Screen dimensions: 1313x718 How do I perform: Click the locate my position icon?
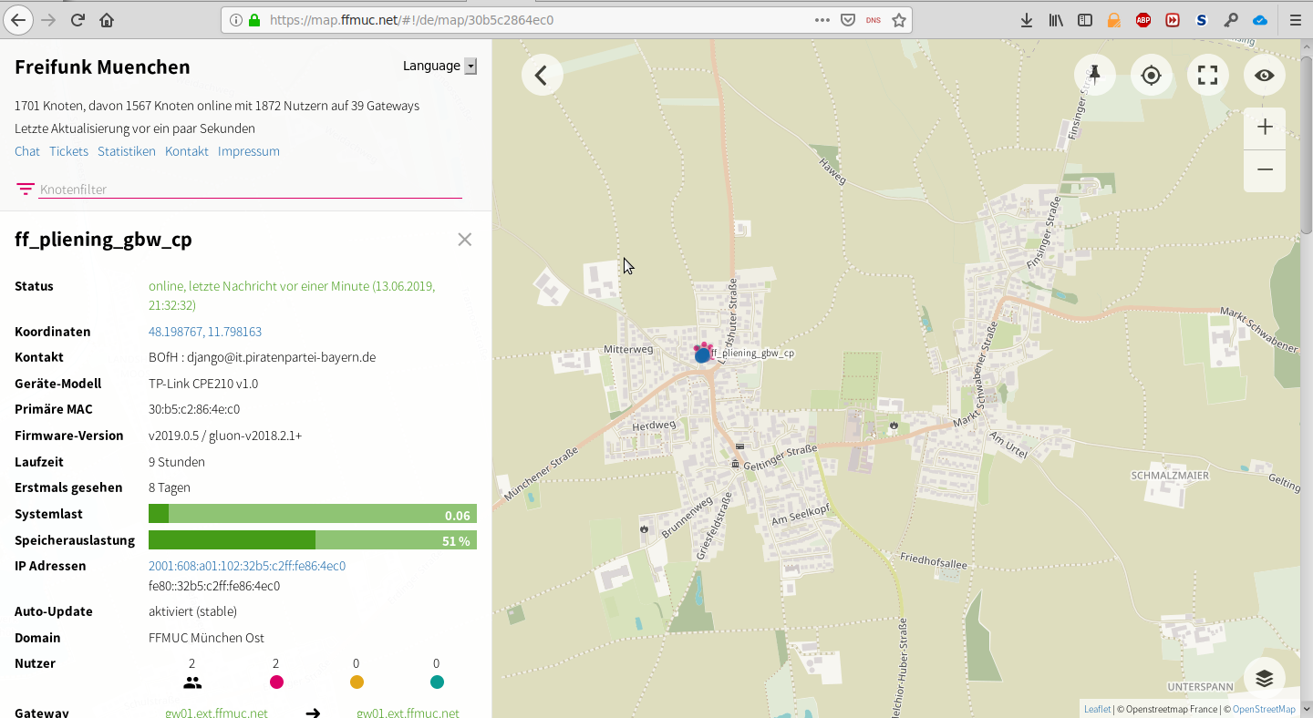1152,75
